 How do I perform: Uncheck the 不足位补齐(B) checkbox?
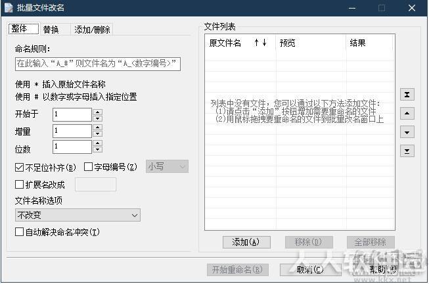(20, 168)
